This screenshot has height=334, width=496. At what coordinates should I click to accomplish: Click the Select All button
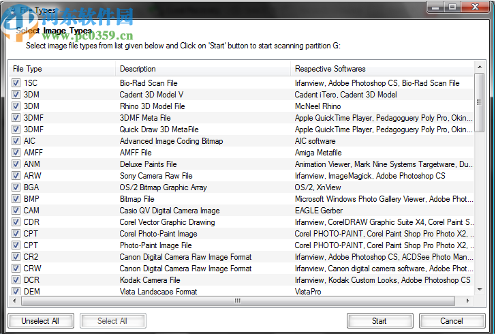(x=113, y=321)
